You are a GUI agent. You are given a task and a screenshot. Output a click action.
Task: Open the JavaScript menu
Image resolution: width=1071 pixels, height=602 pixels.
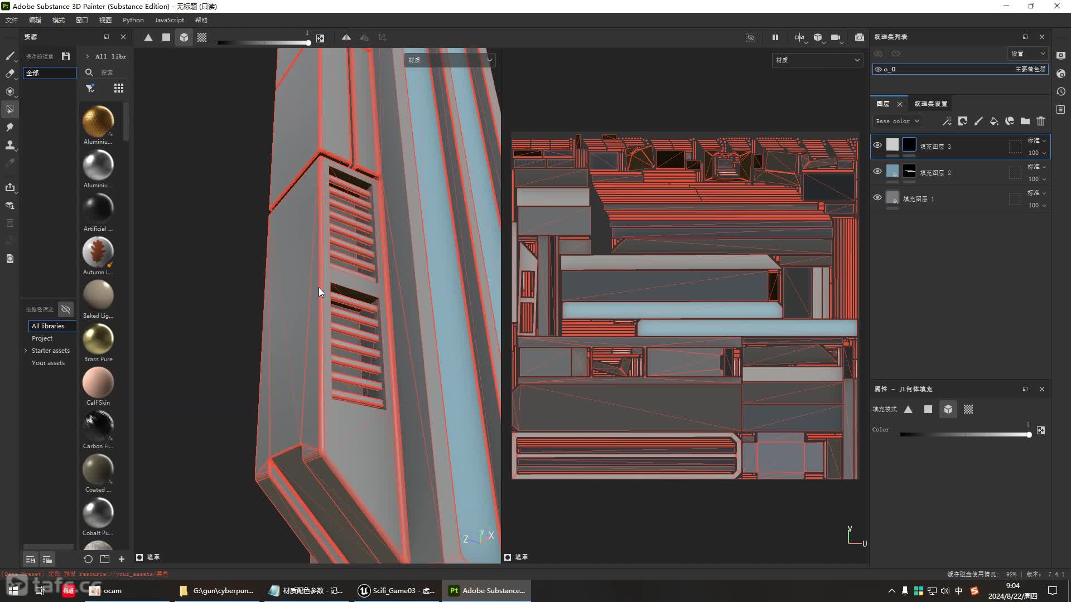click(169, 20)
